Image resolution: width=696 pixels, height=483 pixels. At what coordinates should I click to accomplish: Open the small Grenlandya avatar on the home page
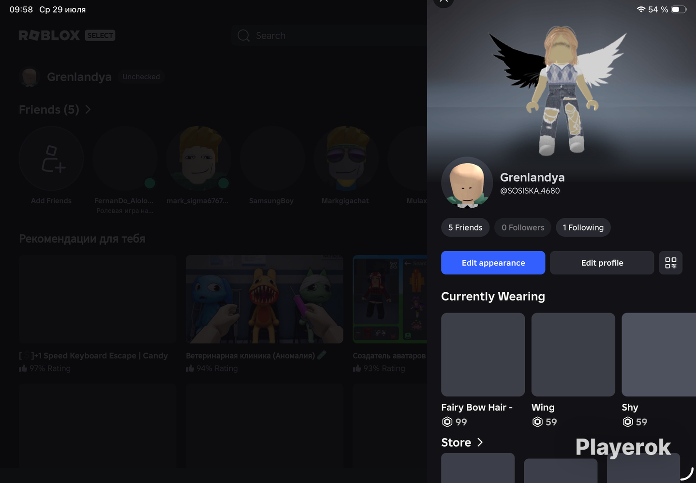coord(30,77)
